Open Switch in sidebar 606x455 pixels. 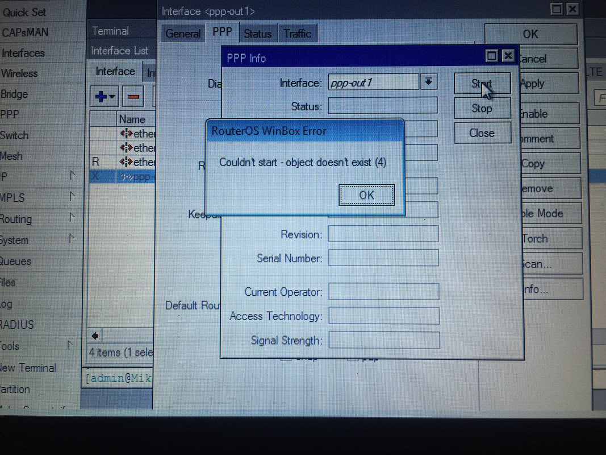14,135
